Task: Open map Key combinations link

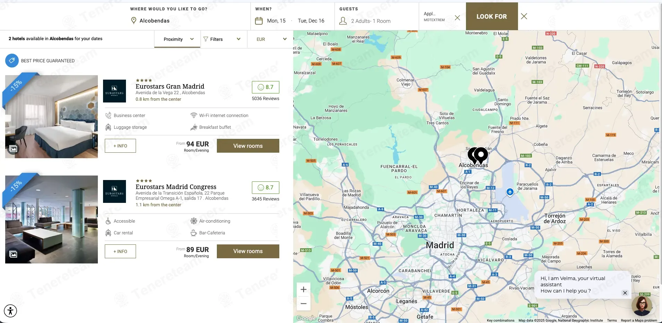Action: tap(501, 321)
